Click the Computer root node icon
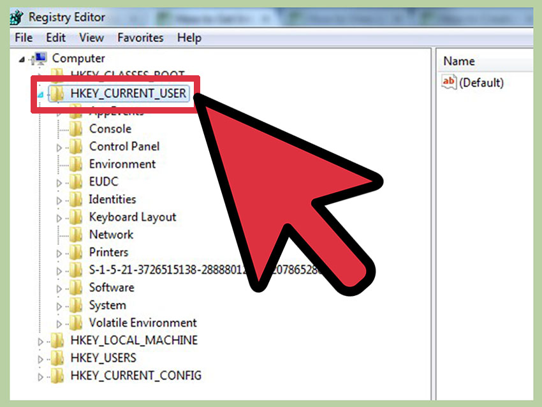Viewport: 542px width, 407px height. coord(39,59)
